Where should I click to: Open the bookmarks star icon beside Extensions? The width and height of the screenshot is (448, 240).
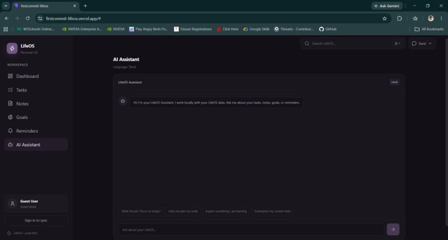(415, 18)
